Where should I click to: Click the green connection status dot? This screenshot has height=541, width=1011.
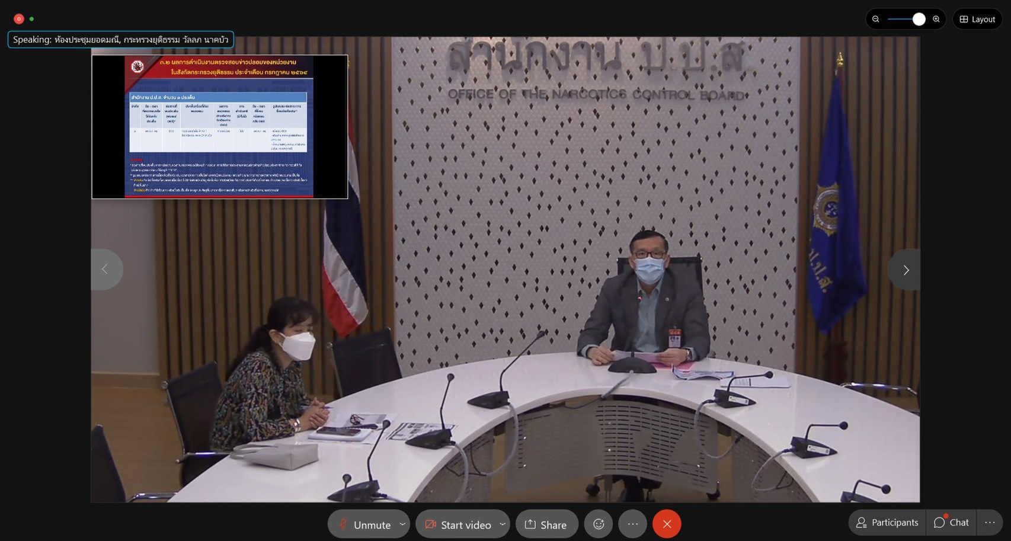point(32,19)
